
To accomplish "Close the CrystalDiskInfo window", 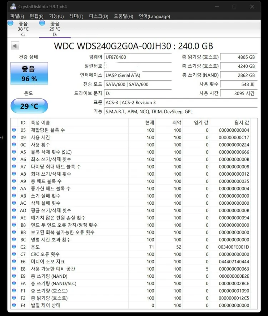I will coord(252,6).
